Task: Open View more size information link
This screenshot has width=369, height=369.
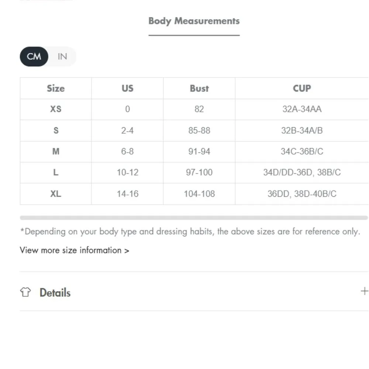Action: click(x=74, y=250)
